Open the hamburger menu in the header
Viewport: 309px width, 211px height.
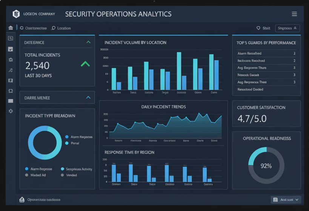point(294,14)
